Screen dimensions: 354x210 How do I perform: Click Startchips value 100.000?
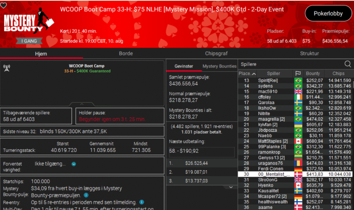40,181
